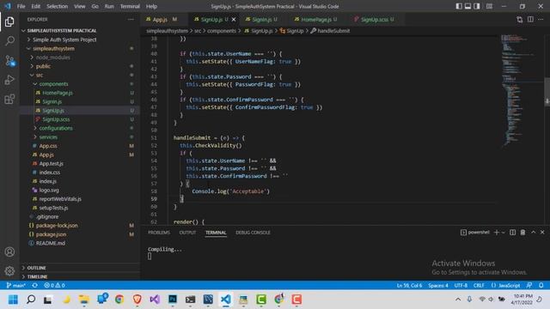
Task: Switch to the SignIn.js editor tab
Action: 261,20
